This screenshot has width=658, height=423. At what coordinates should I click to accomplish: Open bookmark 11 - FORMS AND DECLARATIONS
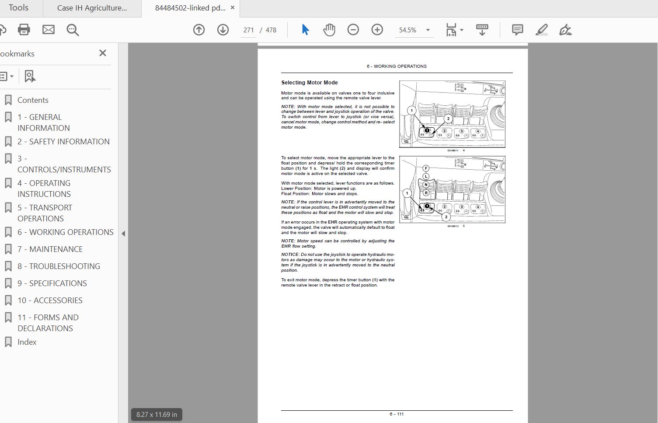[48, 323]
